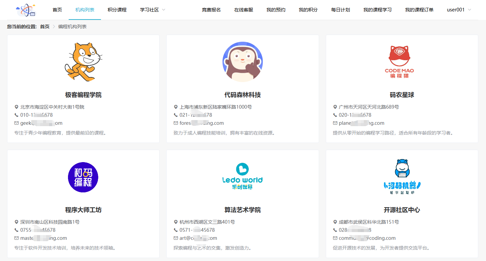Click phone icon for 极客编程学院
The image size is (486, 261).
(16, 115)
